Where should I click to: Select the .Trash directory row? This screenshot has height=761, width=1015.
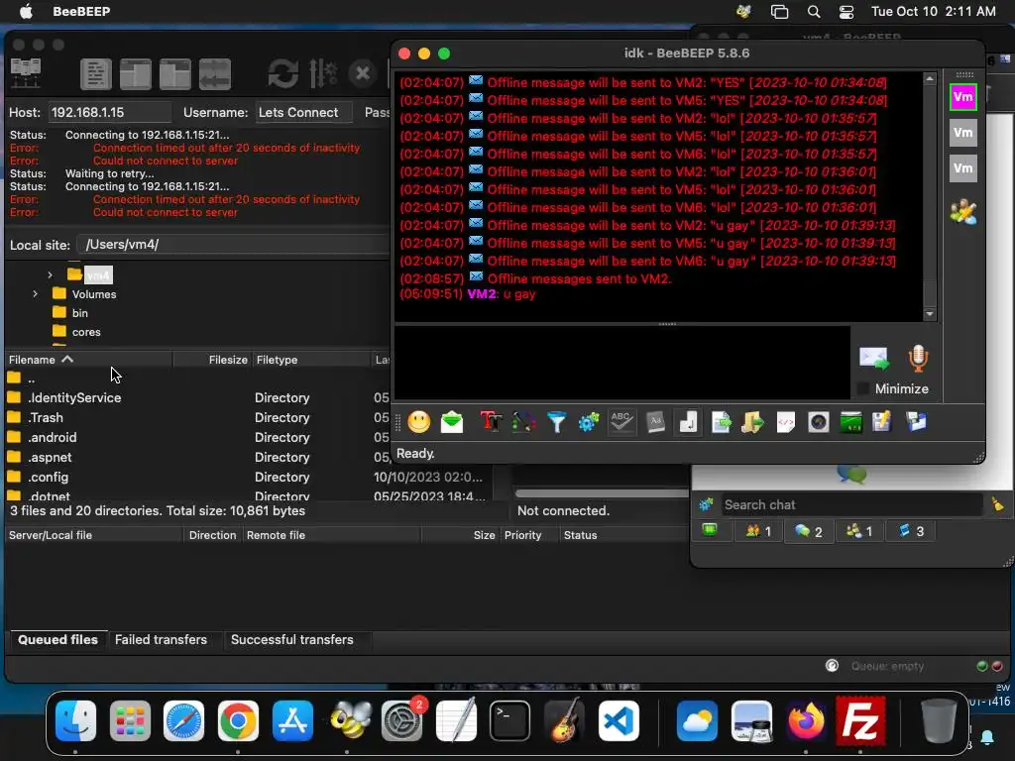197,418
